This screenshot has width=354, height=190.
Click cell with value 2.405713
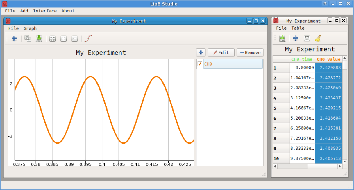click(329, 158)
